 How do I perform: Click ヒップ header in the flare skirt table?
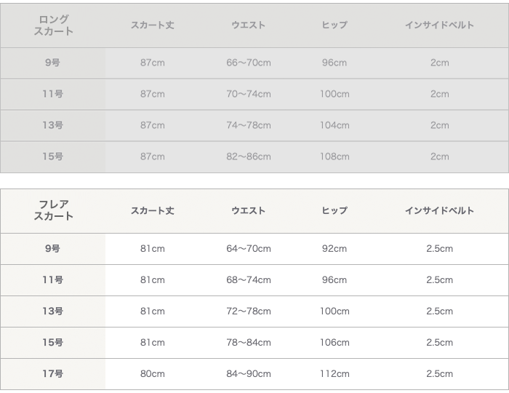coord(334,211)
